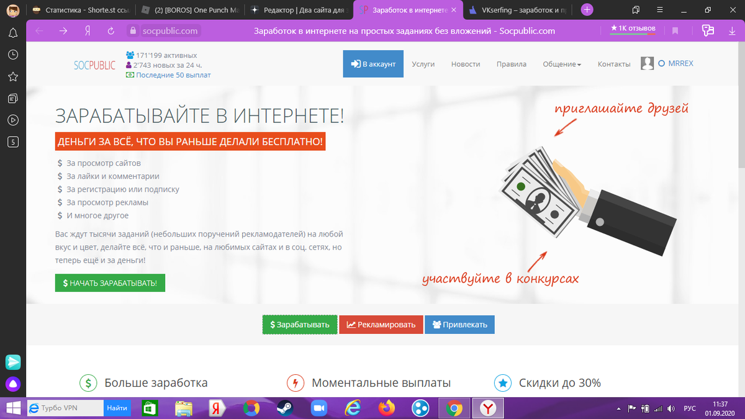
Task: Open Правила menu item
Action: [x=512, y=64]
